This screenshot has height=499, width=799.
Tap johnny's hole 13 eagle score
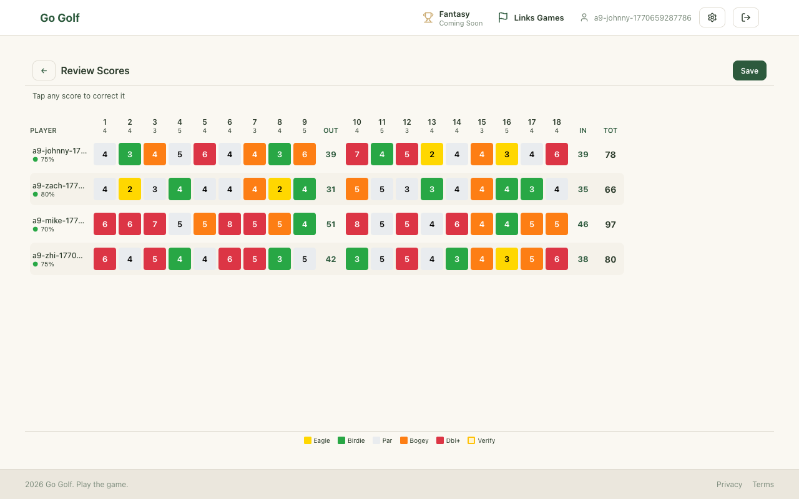432,154
